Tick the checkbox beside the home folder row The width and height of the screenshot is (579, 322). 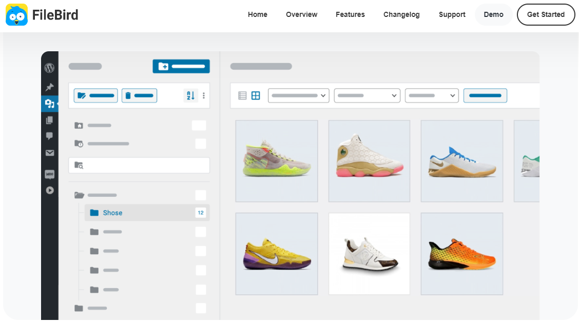tap(199, 125)
